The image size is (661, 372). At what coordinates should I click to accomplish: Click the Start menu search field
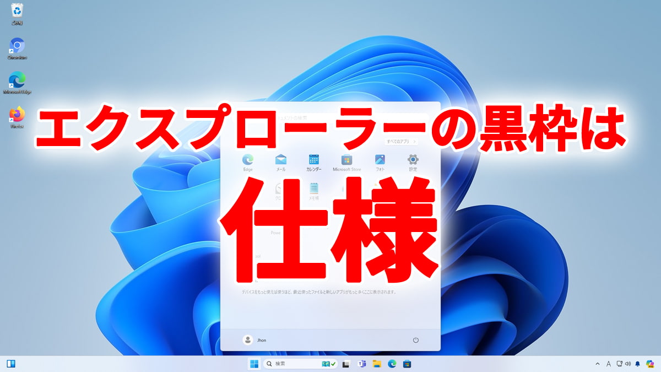click(x=330, y=117)
